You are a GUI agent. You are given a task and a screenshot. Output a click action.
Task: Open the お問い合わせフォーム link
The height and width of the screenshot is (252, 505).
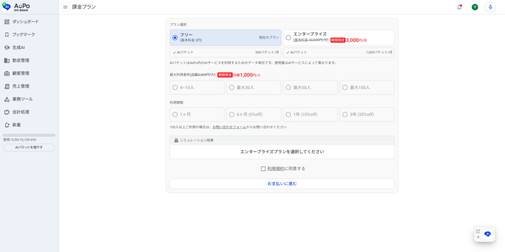(229, 127)
